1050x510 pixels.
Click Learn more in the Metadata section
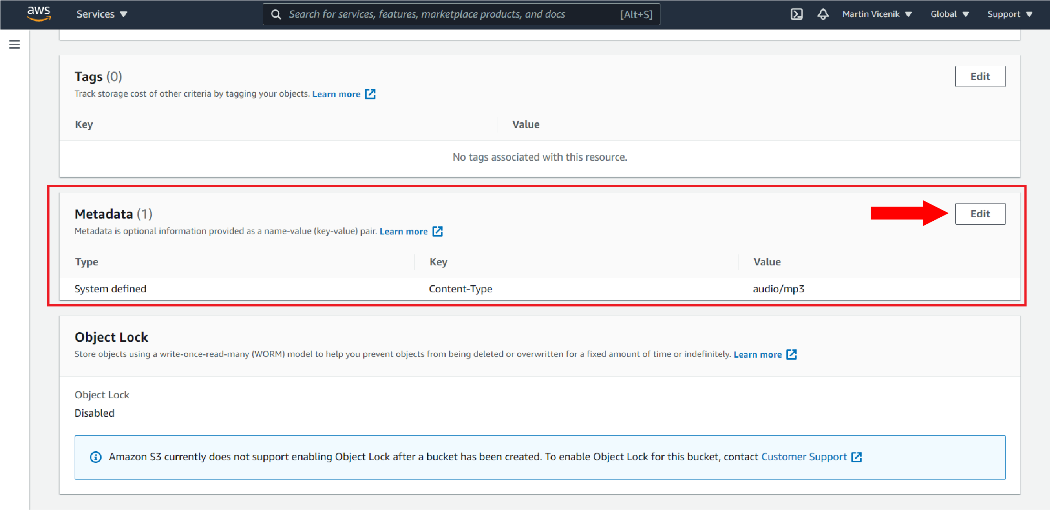403,231
